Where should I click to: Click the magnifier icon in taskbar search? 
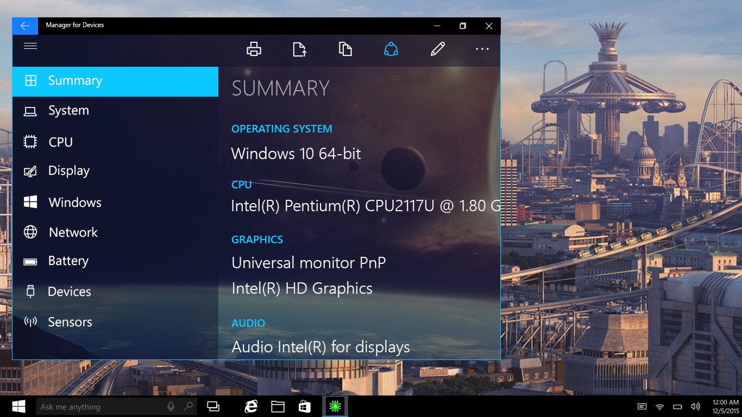[x=188, y=407]
